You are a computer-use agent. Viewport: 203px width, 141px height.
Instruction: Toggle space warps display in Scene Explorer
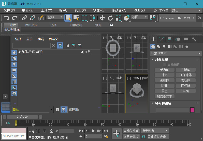[x=14, y=82]
